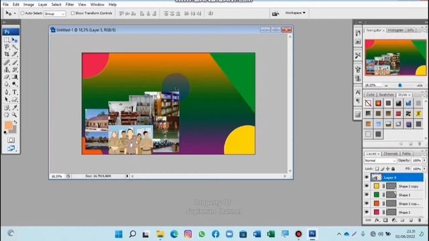Select the Lasso tool
This screenshot has width=429, height=241.
(x=7, y=47)
